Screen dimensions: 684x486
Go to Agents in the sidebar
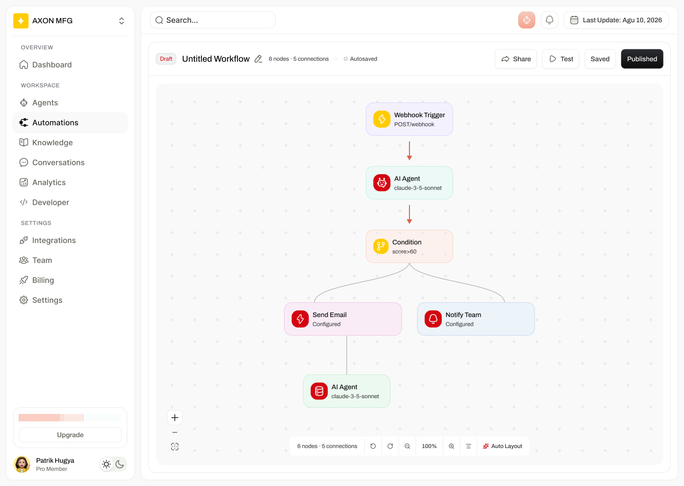coord(70,103)
